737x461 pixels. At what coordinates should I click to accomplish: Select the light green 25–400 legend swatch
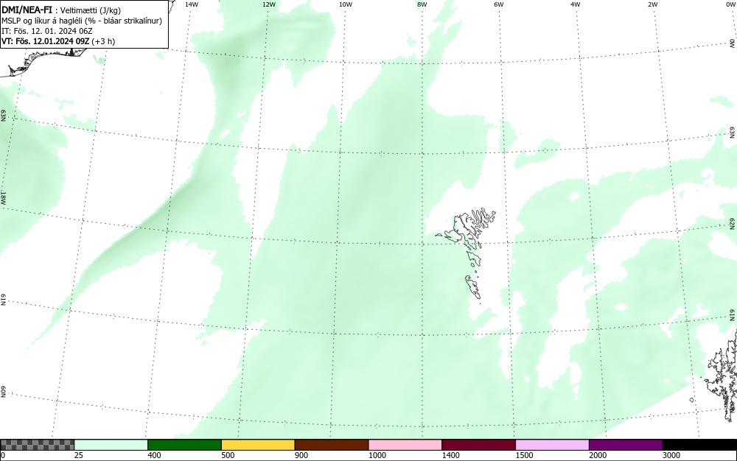click(111, 445)
